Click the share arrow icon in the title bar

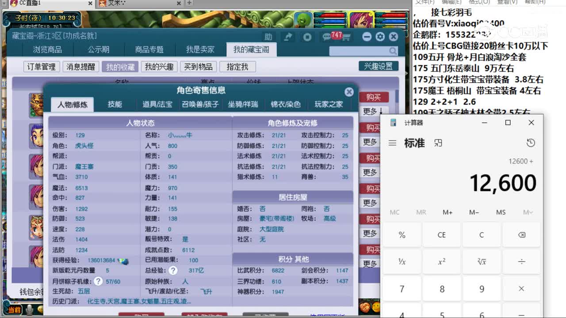click(288, 37)
